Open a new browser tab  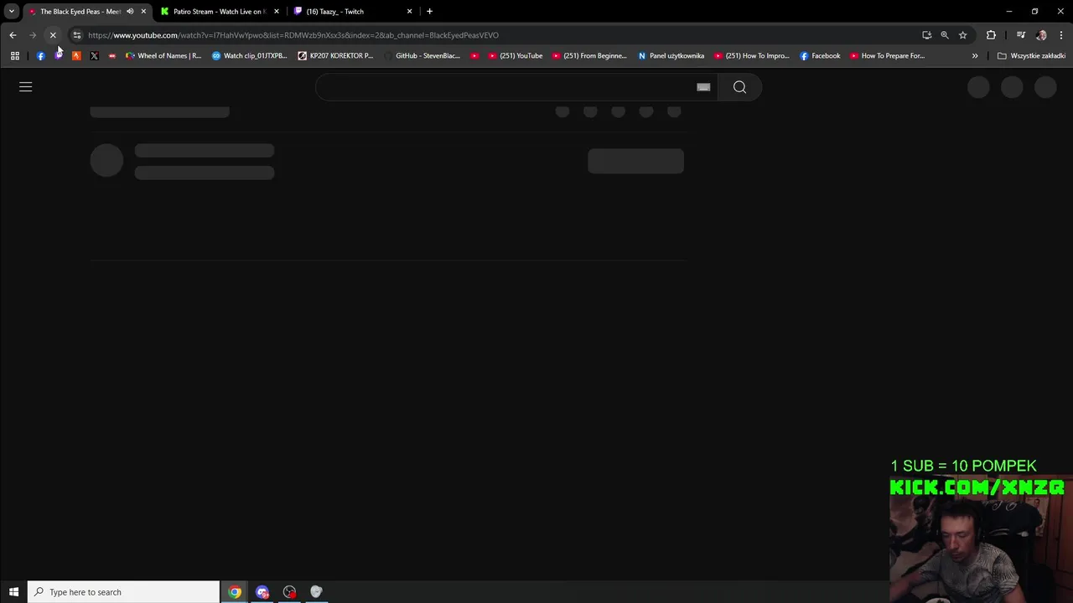[429, 12]
